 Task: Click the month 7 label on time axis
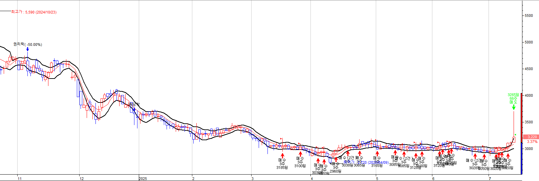[x=490, y=179]
